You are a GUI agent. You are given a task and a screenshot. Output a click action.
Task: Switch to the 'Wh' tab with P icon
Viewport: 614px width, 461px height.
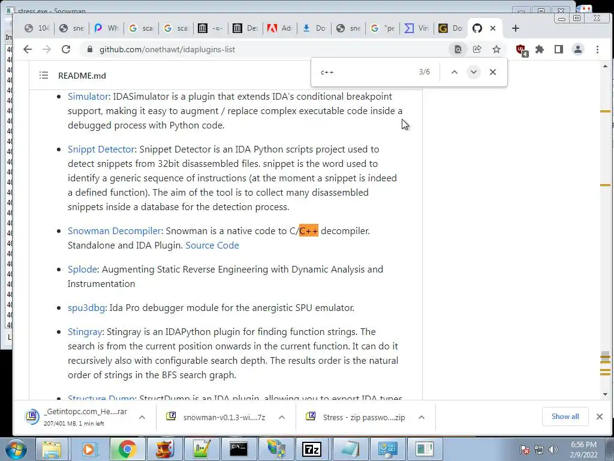107,28
